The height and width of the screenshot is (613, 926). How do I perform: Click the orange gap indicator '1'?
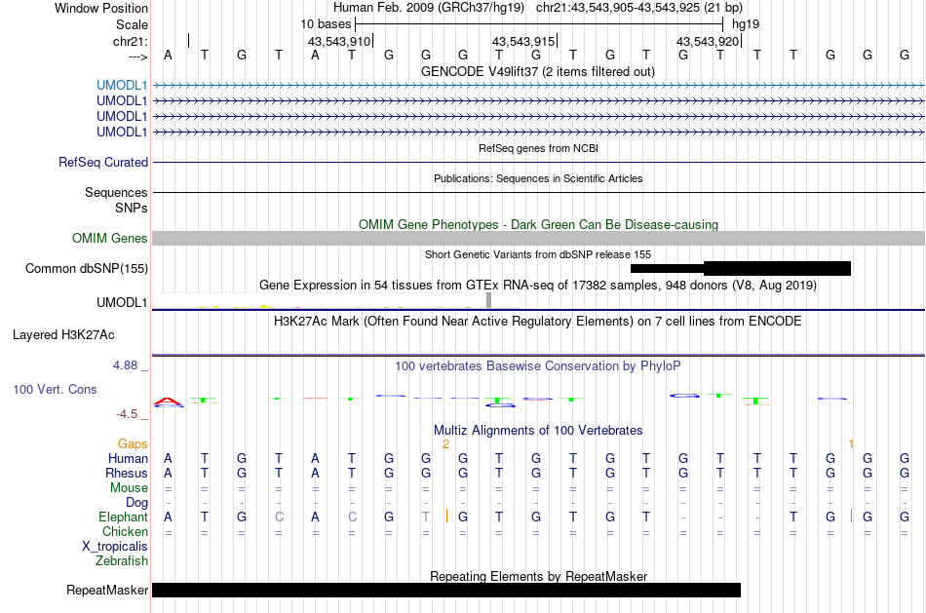(851, 443)
